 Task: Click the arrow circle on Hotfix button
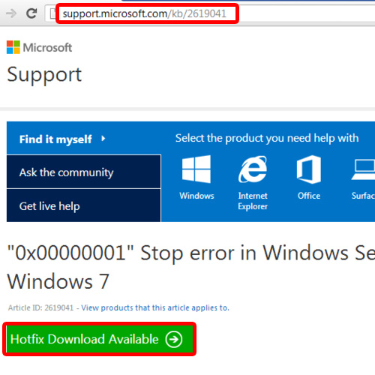pos(174,339)
